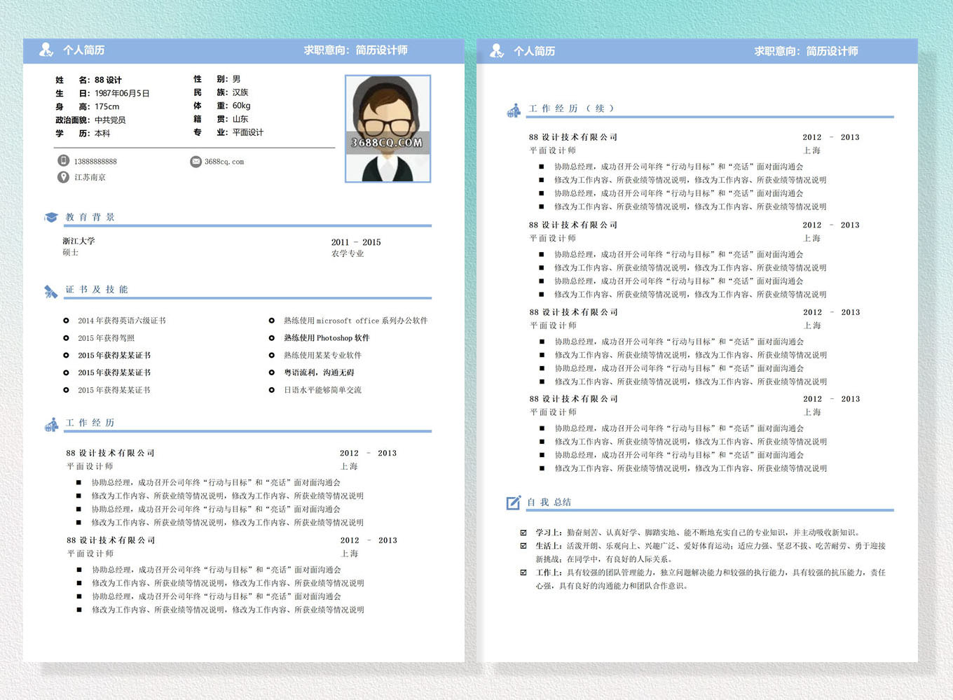The image size is (953, 700).
Task: Click the person icon in right page header
Action: [497, 50]
